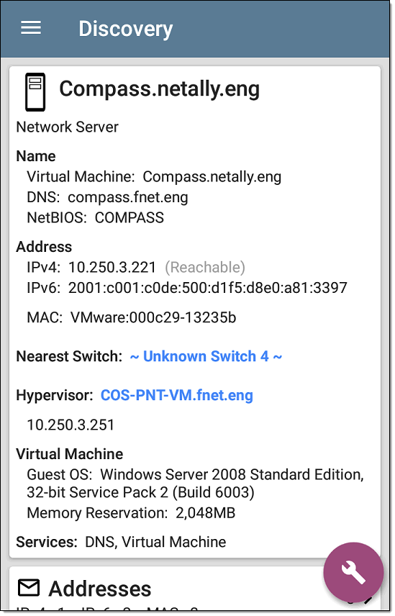Click the hypervisor IP 10.250.3.251
Screen dimensions: 395x616
click(71, 425)
